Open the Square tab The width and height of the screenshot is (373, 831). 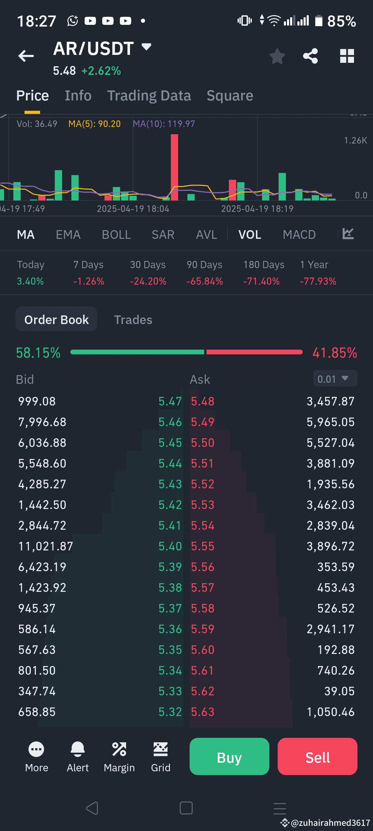[229, 95]
